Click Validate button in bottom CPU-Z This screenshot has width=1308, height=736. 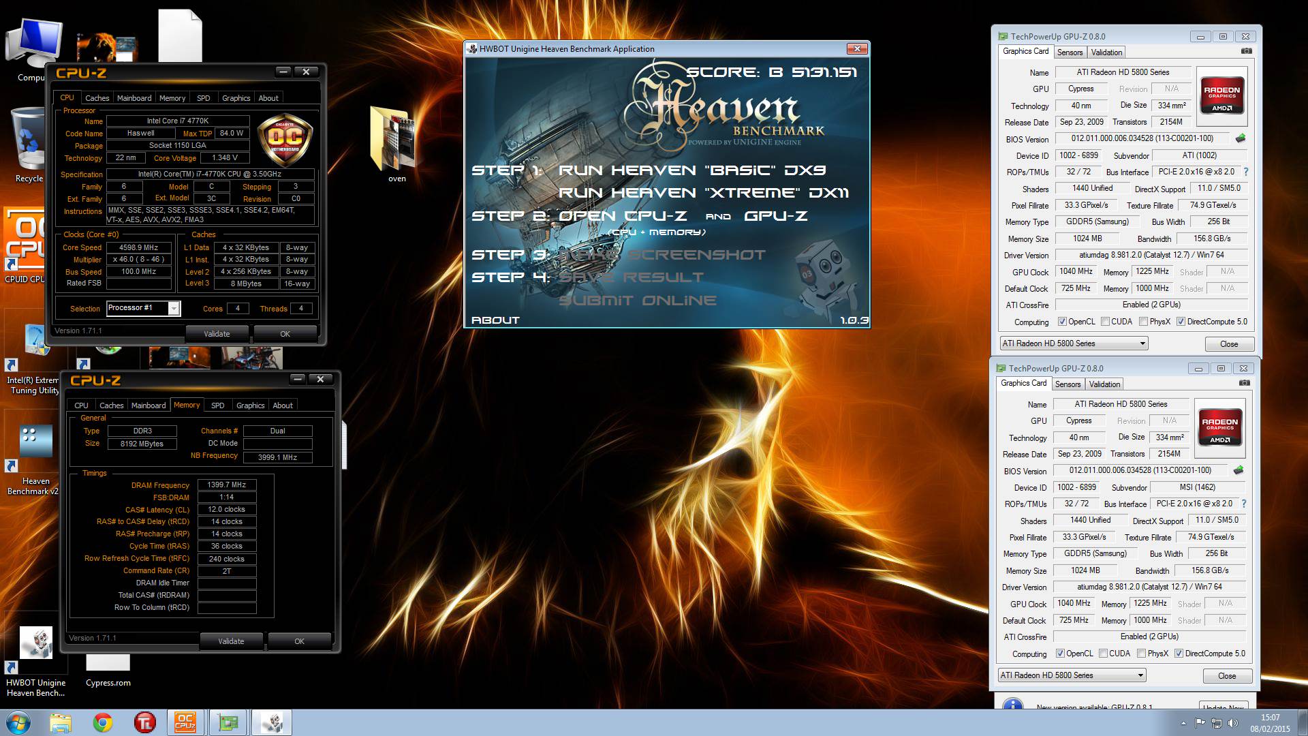click(231, 641)
